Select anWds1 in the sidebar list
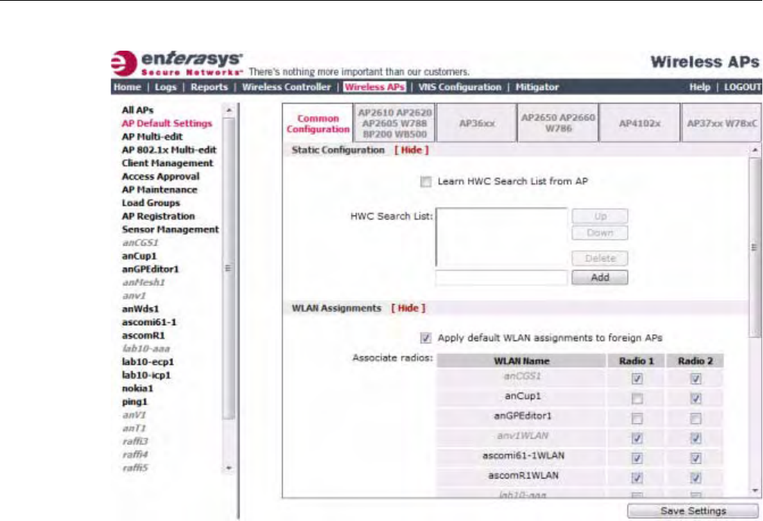Screen dimensions: 763x521 pyautogui.click(x=140, y=309)
